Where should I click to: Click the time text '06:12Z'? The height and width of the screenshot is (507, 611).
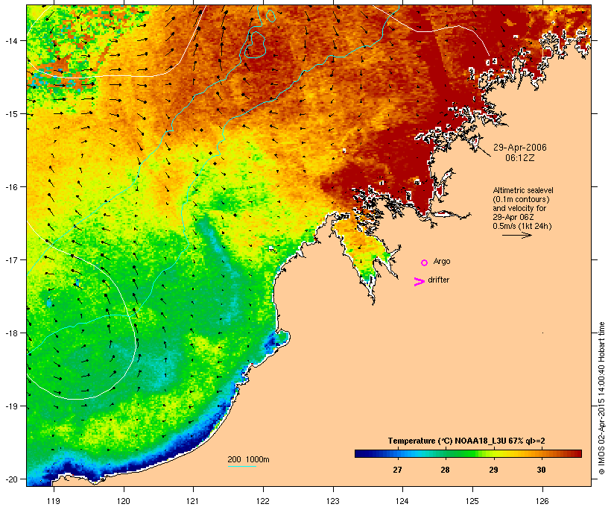click(520, 158)
